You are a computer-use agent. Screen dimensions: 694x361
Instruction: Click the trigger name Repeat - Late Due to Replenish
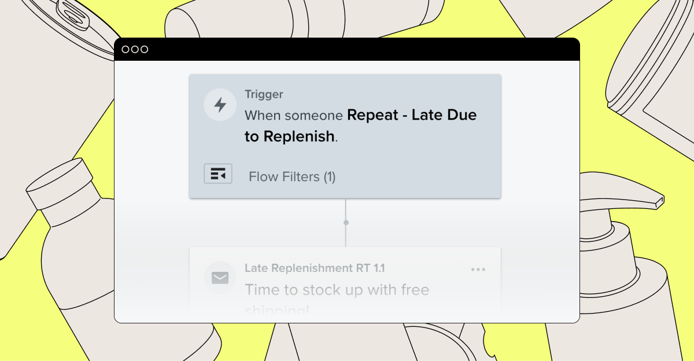click(412, 115)
